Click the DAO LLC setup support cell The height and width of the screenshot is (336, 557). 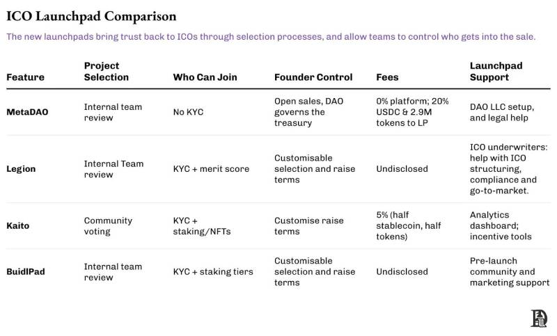(501, 112)
